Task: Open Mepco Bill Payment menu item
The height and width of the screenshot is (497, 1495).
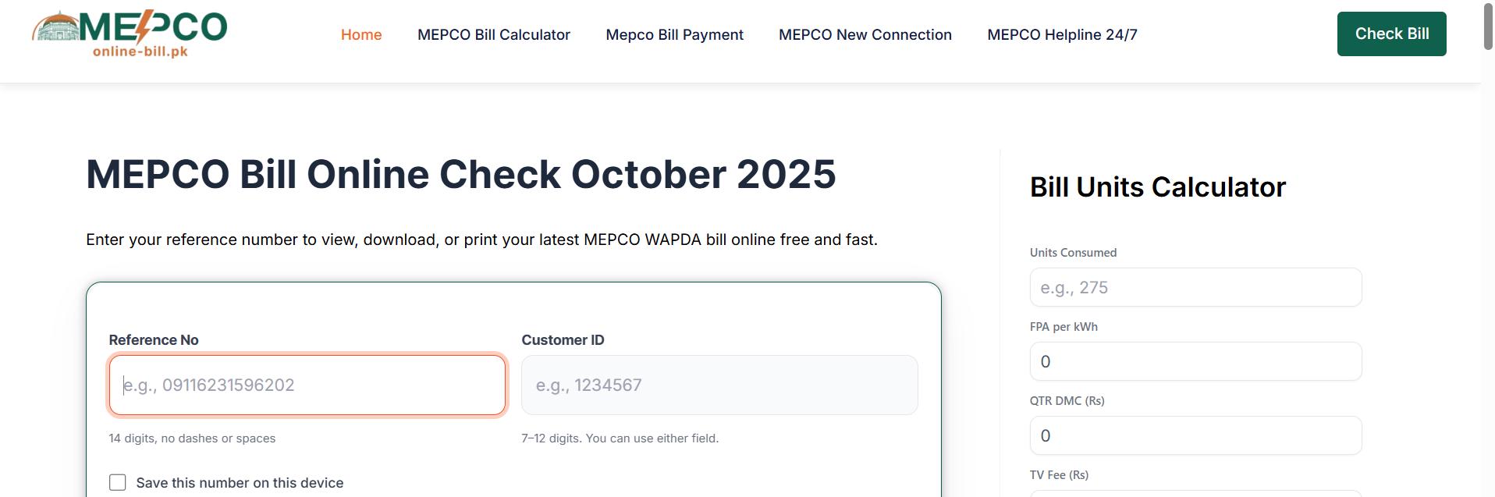Action: click(x=674, y=34)
